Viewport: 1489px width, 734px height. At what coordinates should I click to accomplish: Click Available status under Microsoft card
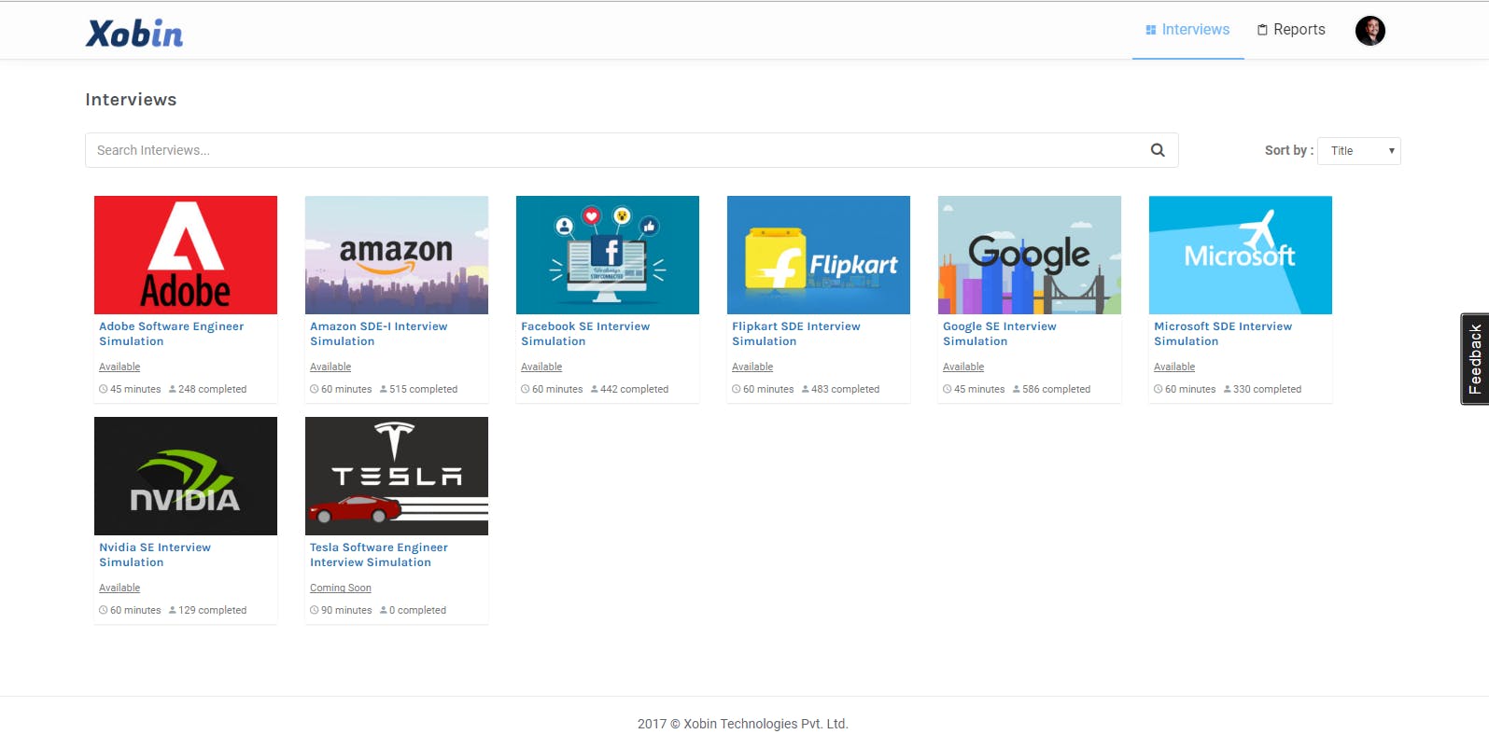coord(1174,367)
